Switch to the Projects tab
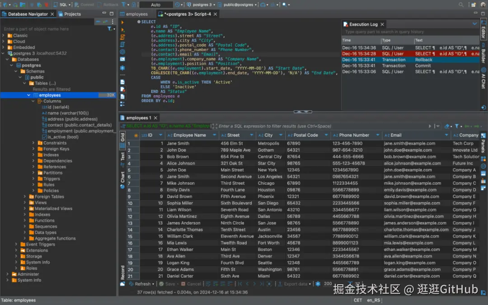This screenshot has height=305, width=488. coord(72,14)
